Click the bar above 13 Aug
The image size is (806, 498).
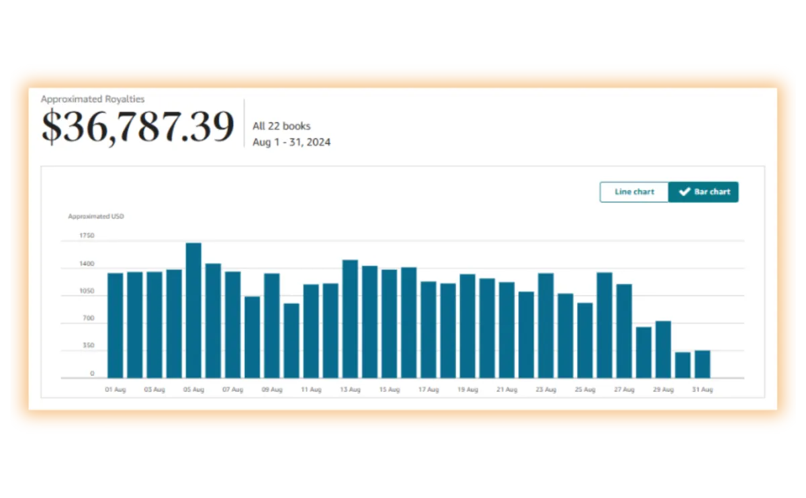350,319
